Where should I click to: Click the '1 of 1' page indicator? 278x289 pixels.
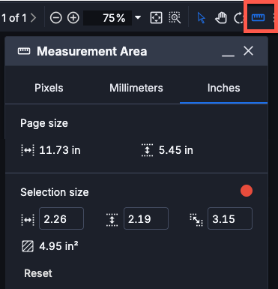coord(14,18)
